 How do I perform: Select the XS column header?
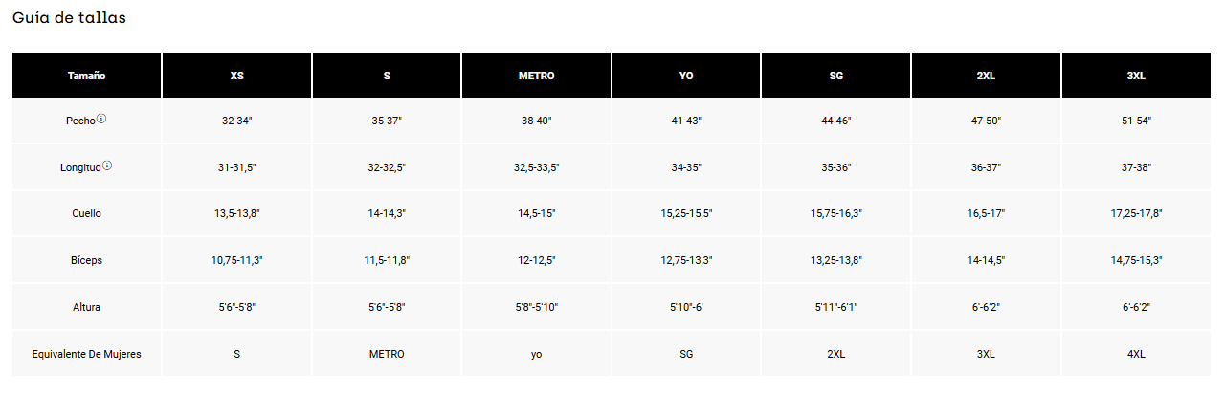tap(236, 75)
